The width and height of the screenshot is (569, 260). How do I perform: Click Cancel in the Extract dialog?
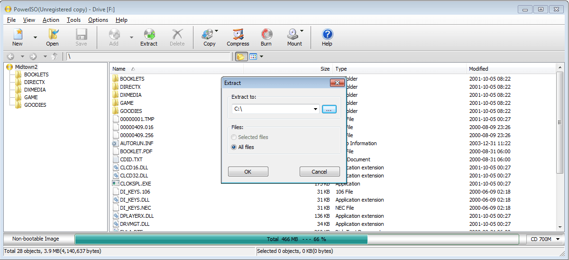click(320, 172)
